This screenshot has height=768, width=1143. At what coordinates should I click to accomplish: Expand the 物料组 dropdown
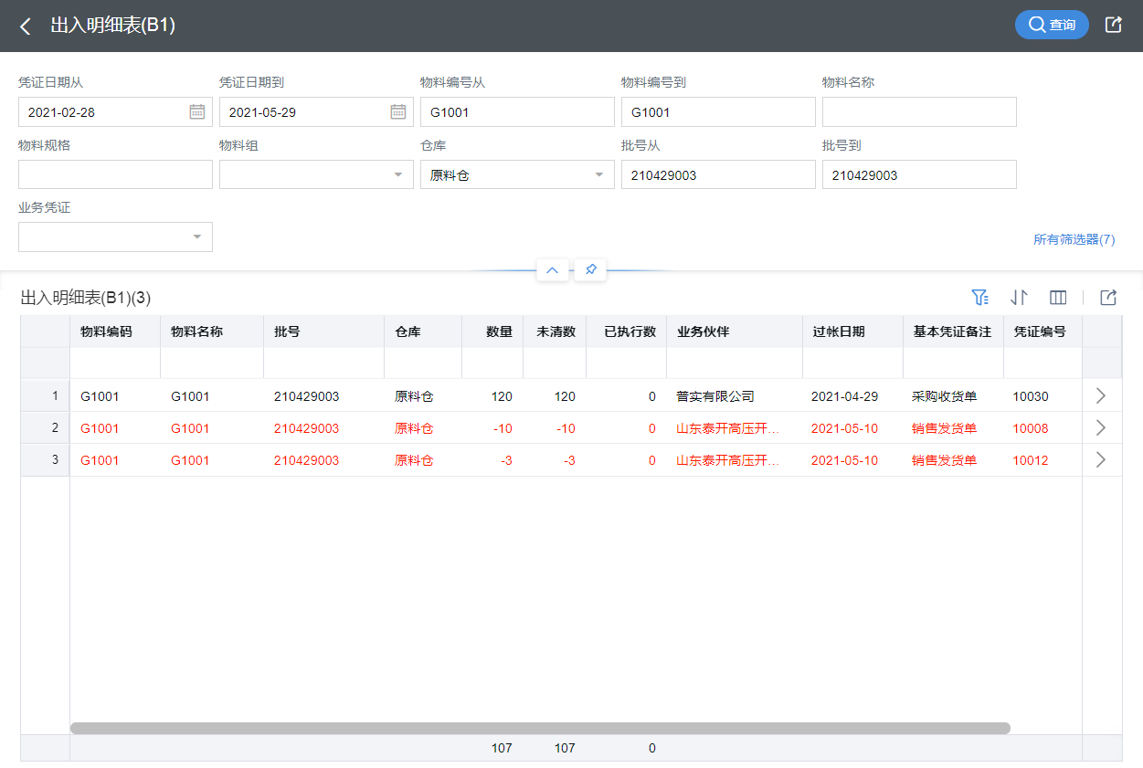pos(398,174)
